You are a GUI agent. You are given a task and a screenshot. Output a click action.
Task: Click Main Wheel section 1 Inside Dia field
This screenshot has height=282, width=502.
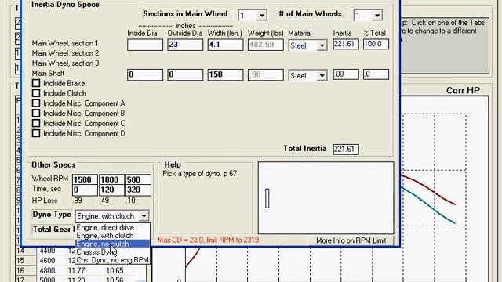point(145,45)
